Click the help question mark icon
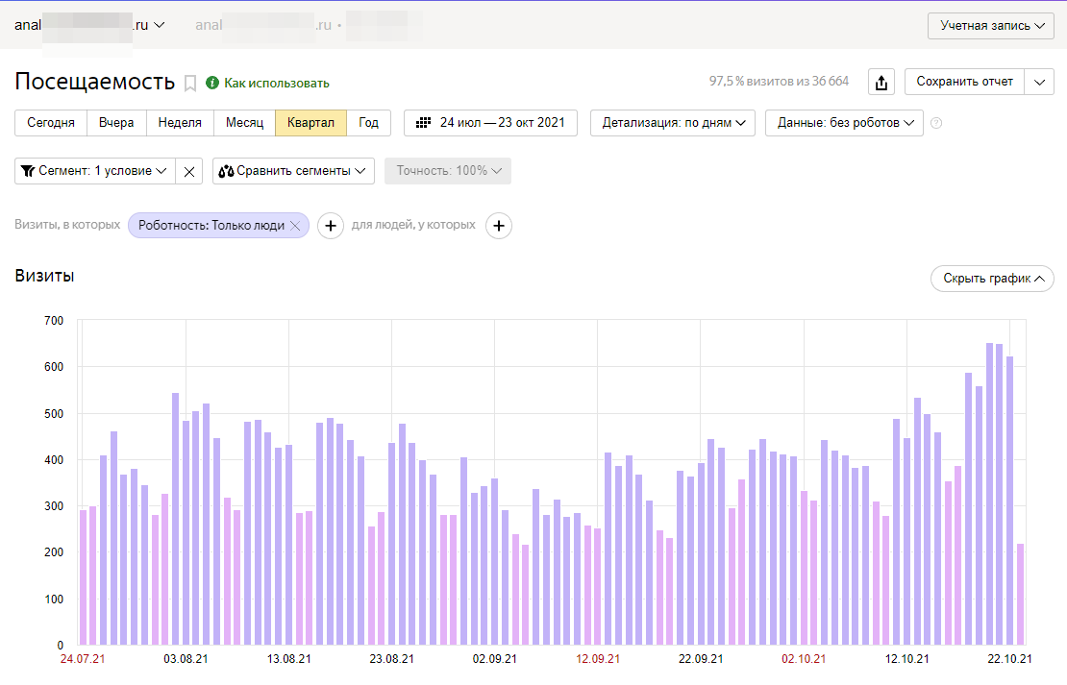Image resolution: width=1067 pixels, height=685 pixels. (x=936, y=123)
